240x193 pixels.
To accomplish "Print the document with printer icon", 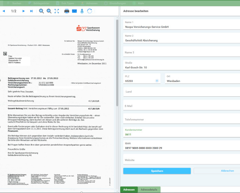I will click(x=67, y=11).
